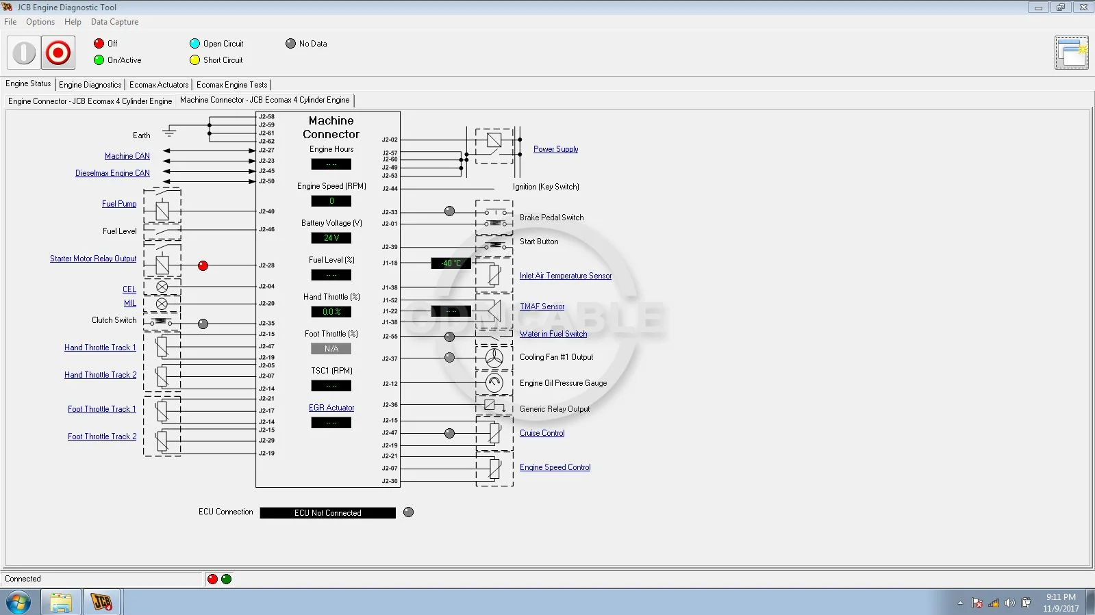Follow the Fuel Pump link
This screenshot has width=1095, height=615.
(119, 204)
